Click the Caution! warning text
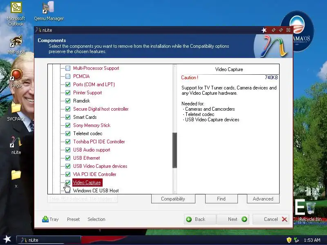 190,78
